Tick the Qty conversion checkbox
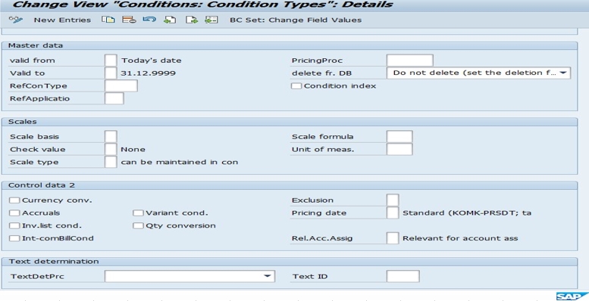589x301 pixels. pyautogui.click(x=138, y=225)
